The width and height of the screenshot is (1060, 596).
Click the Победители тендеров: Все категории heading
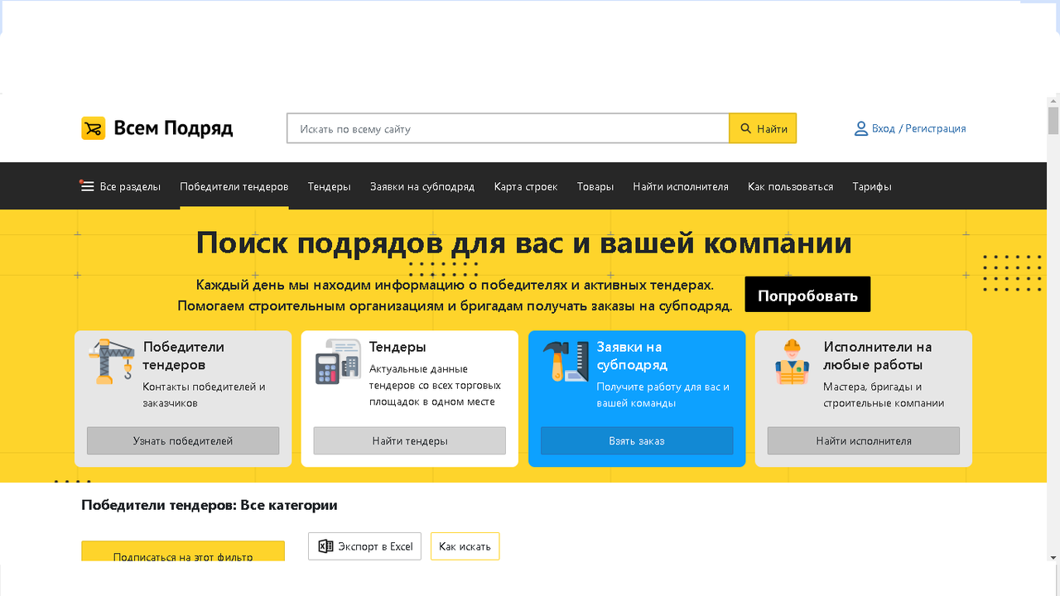[210, 505]
